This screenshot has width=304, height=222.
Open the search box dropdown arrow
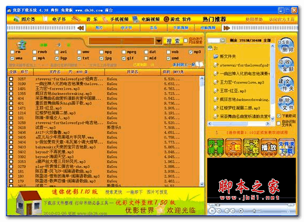click(x=158, y=41)
